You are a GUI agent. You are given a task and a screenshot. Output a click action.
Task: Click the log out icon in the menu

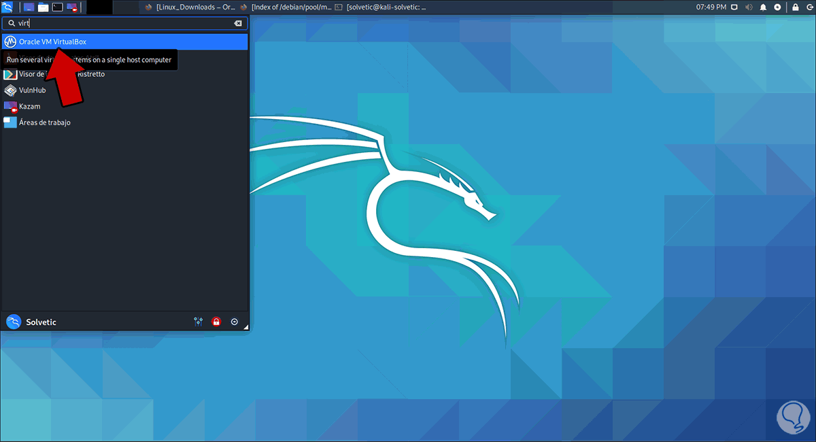point(235,322)
